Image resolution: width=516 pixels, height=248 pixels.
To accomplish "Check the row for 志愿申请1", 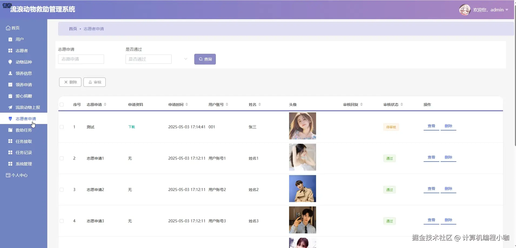I will coord(62,158).
